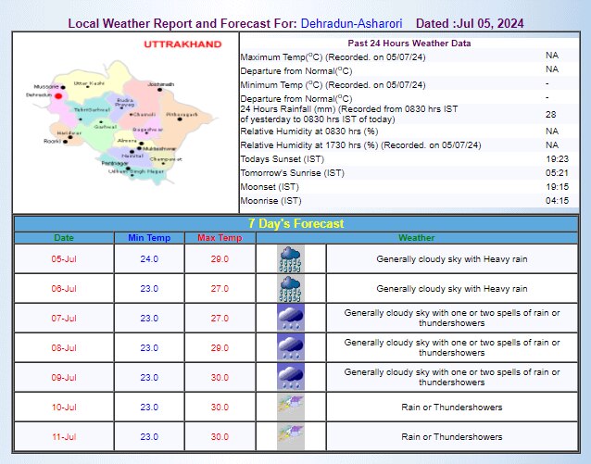Viewport: 591px width, 464px height.
Task: Click the Max Temp column header
Action: tap(219, 238)
